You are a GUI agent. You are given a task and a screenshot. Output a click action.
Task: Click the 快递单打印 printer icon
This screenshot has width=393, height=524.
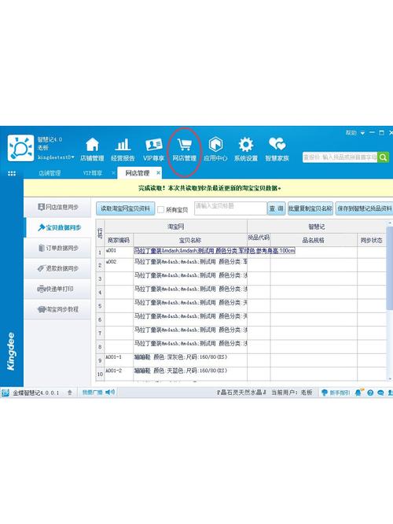(41, 289)
